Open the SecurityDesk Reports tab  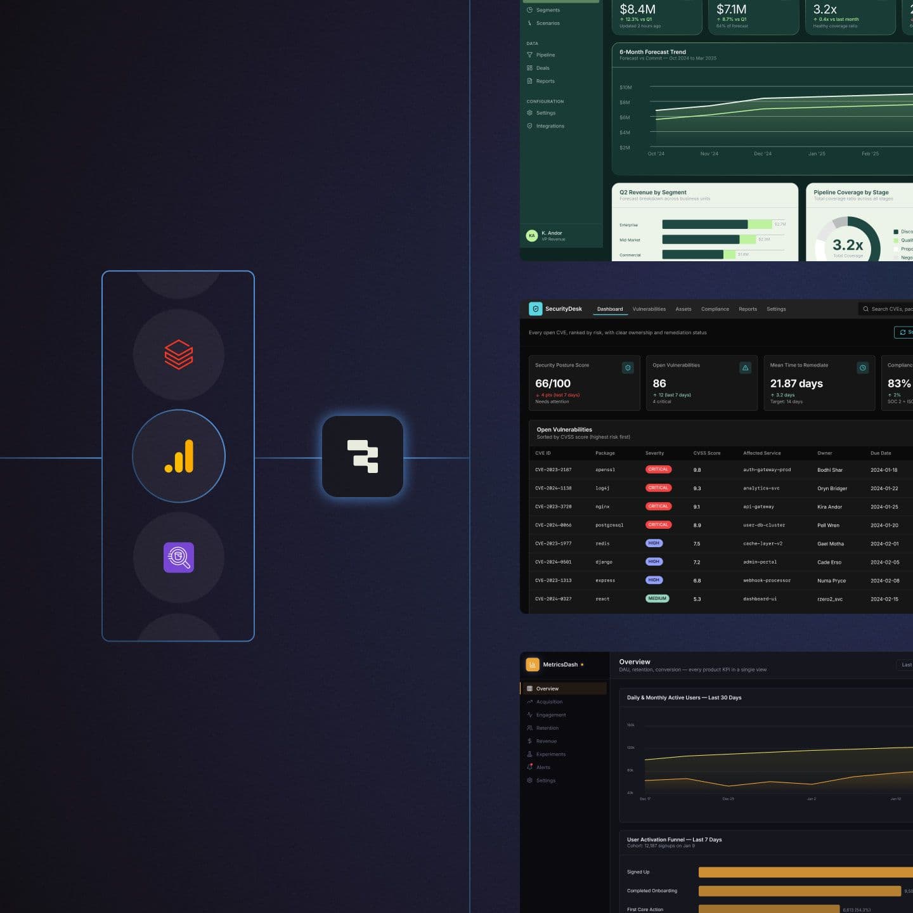[748, 309]
